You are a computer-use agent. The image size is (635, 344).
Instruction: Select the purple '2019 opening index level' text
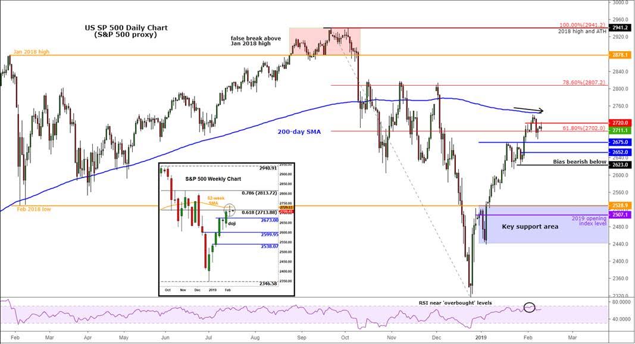point(589,221)
